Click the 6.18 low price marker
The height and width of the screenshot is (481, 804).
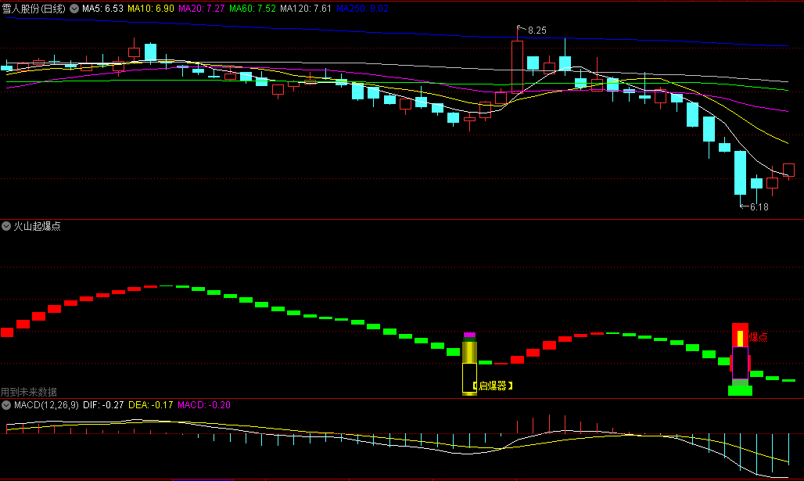(759, 207)
